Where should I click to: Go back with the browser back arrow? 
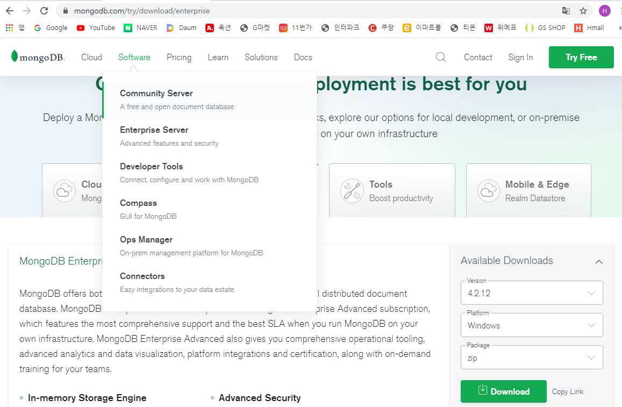10,11
